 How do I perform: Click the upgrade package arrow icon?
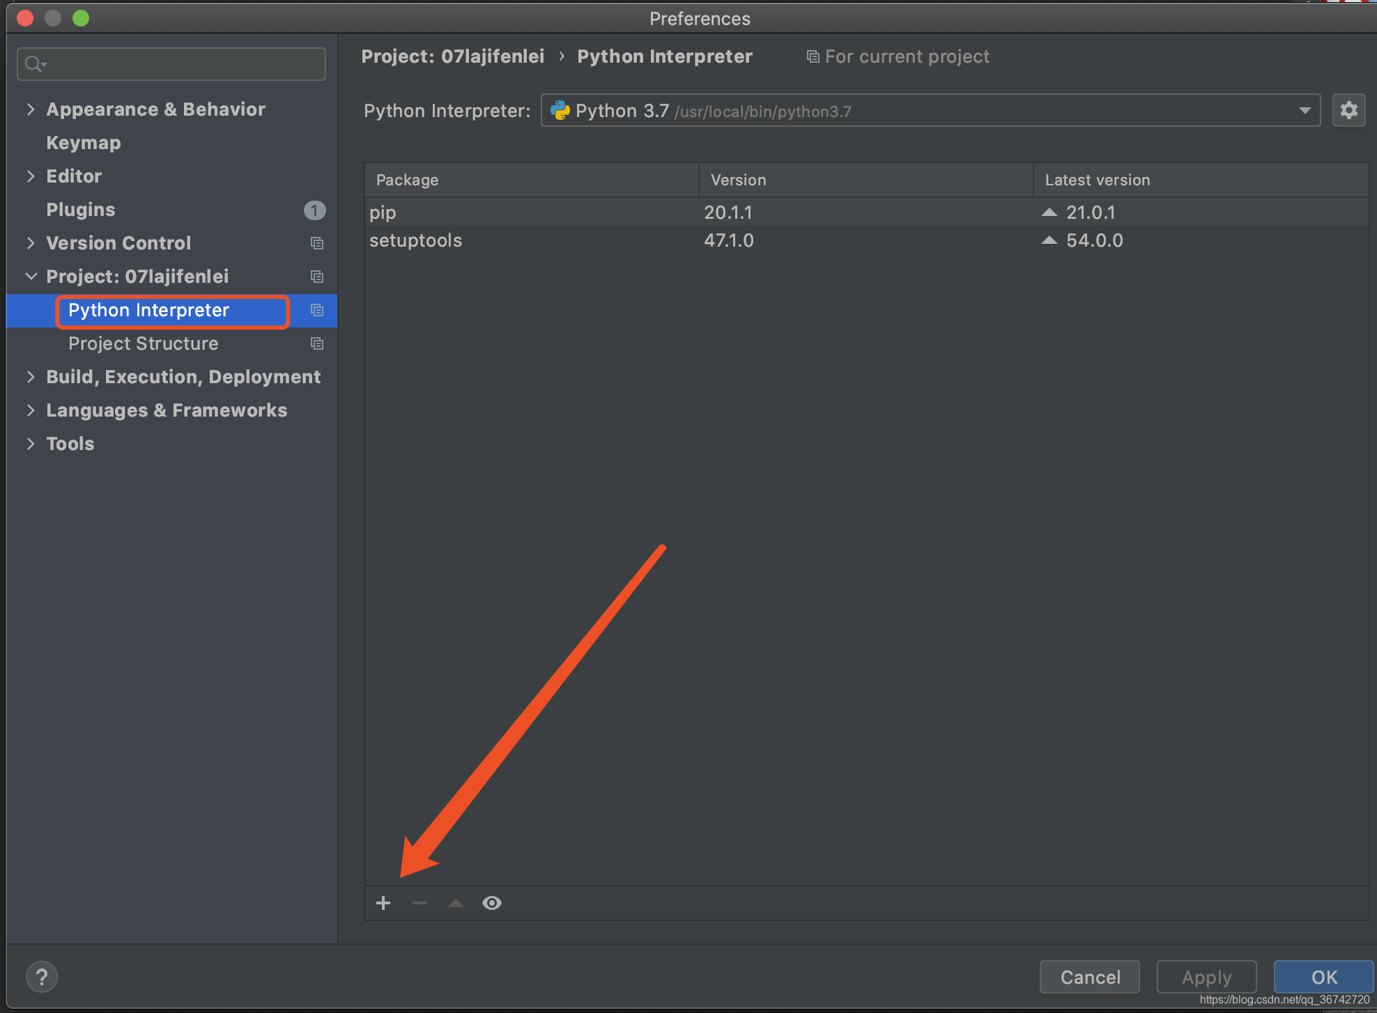tap(456, 904)
